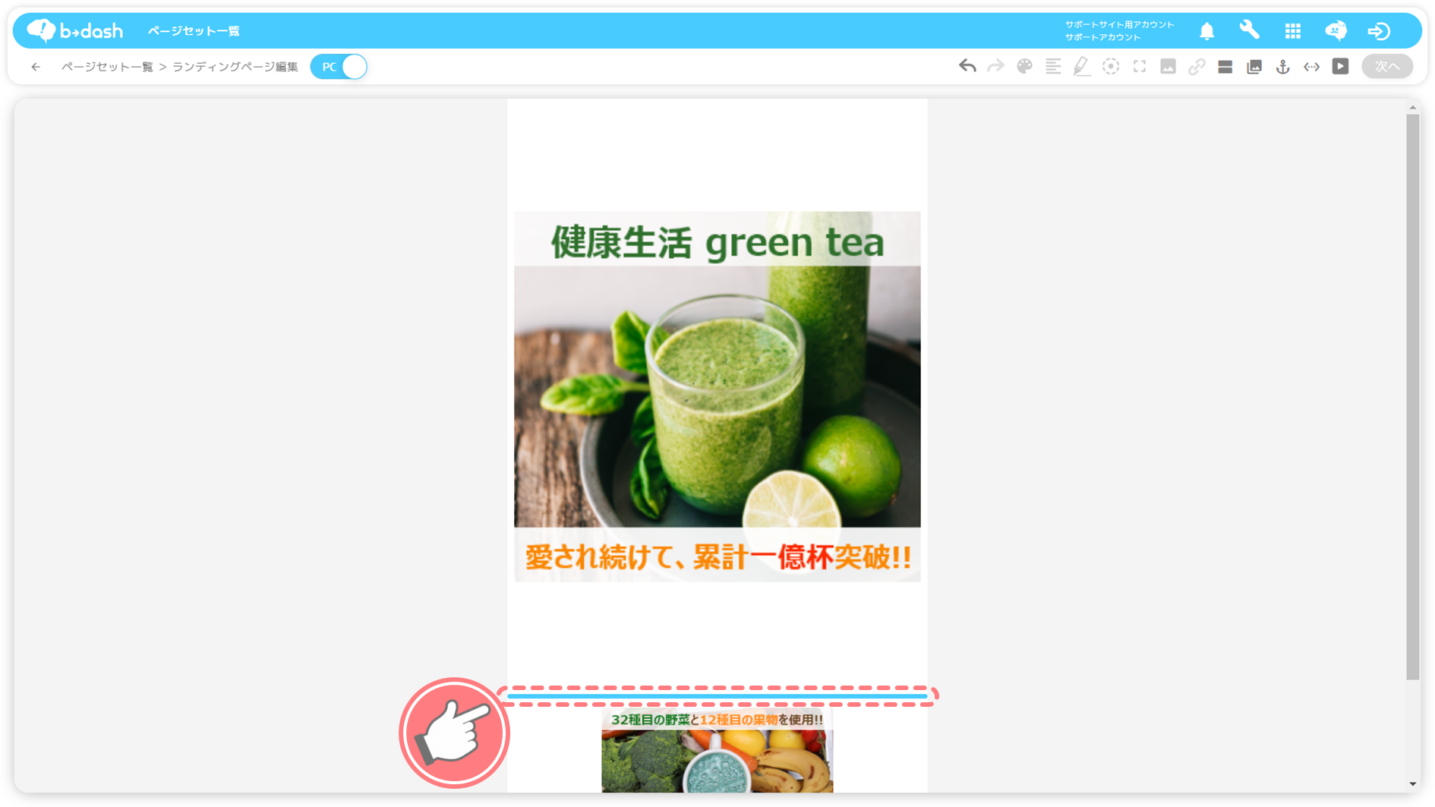Click the ランディングページ編集 breadcrumb text
Image resolution: width=1435 pixels, height=807 pixels.
[235, 67]
